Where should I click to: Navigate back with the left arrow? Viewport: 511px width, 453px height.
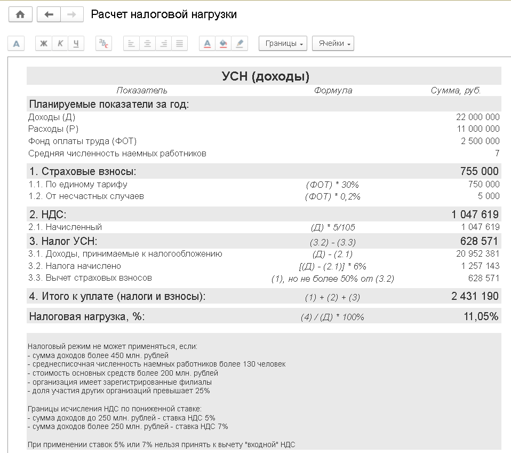click(49, 14)
